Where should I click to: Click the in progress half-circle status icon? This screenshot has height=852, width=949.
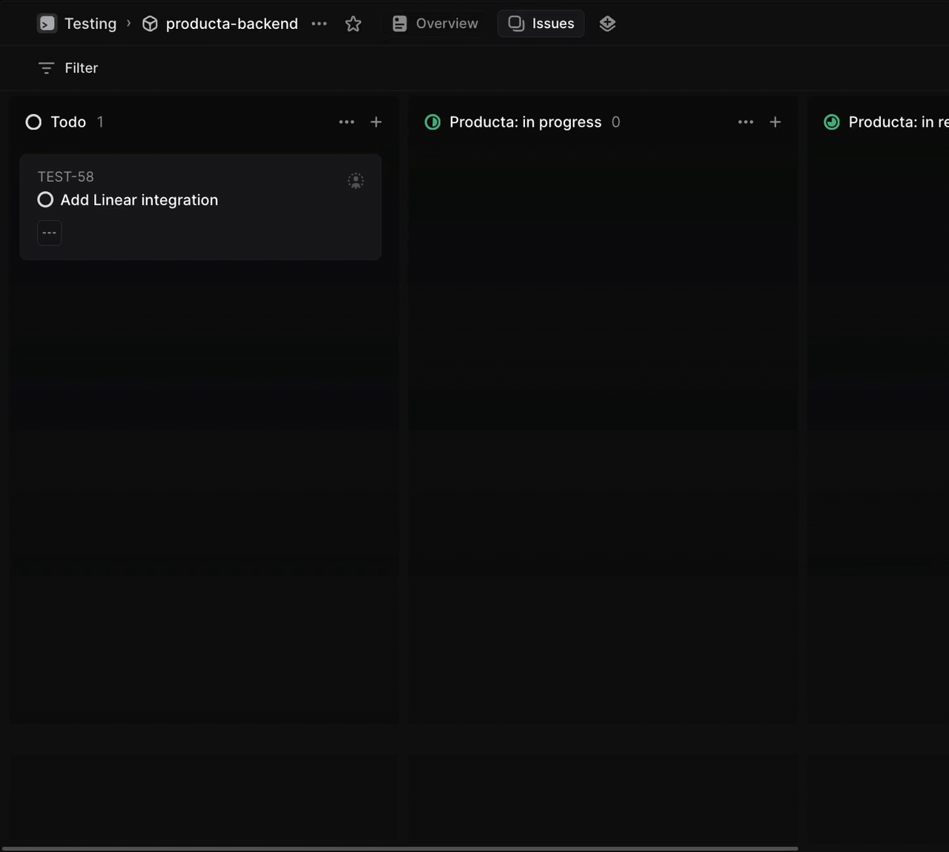point(432,122)
